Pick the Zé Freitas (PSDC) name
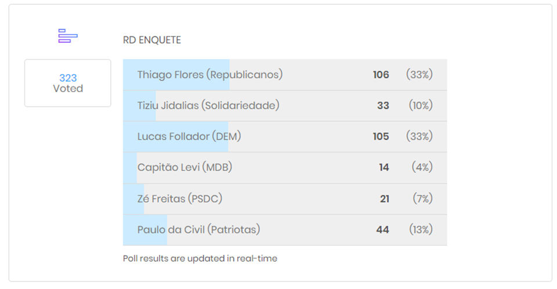 point(179,199)
